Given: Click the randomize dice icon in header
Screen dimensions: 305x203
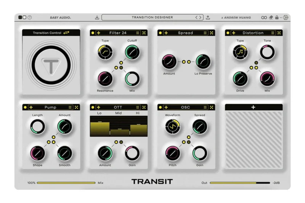Looking at the screenshot, I should 286,18.
